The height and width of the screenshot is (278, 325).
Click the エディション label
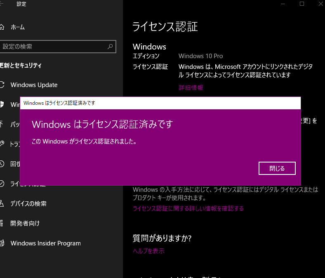[146, 56]
